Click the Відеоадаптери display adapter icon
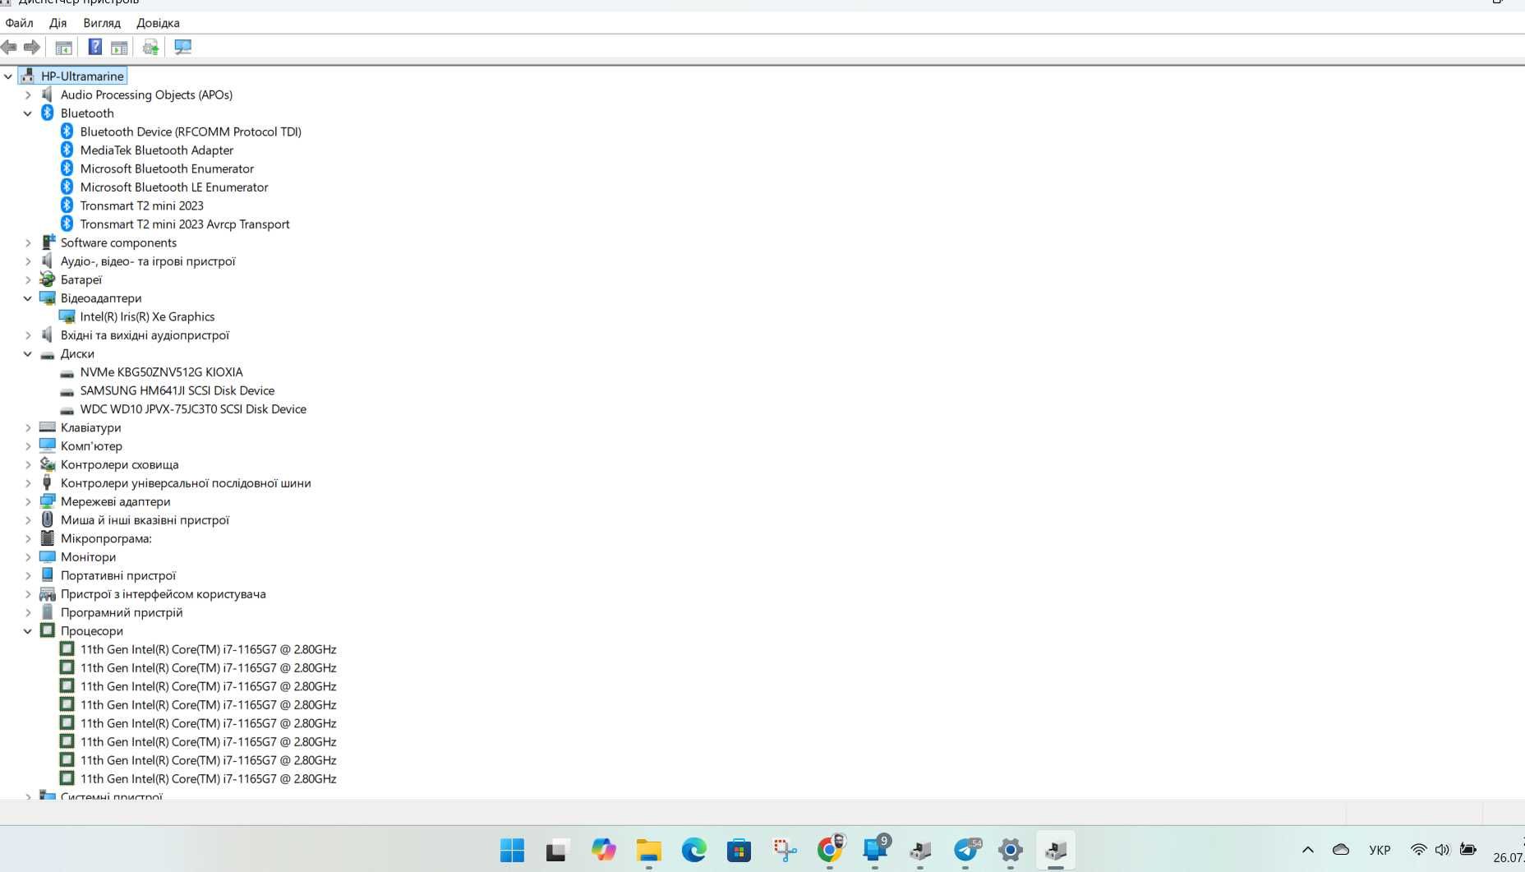 tap(48, 298)
